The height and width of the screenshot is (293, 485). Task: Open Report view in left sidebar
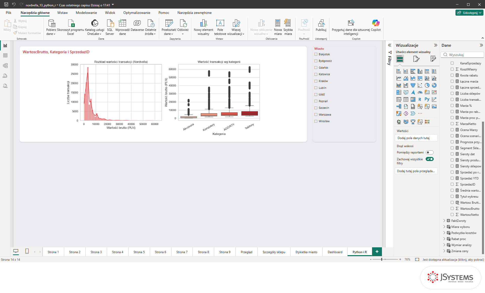point(5,45)
